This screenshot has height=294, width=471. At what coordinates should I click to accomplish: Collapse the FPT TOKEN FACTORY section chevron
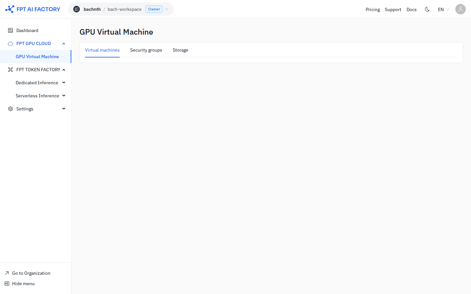coord(64,70)
